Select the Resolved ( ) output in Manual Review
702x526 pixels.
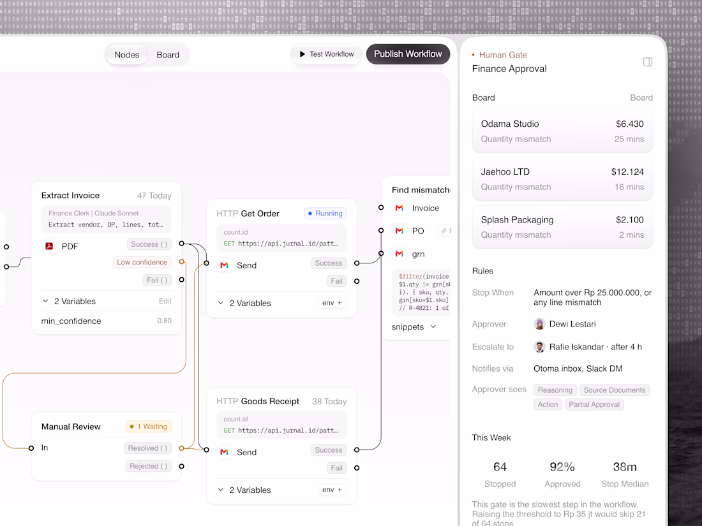(148, 448)
